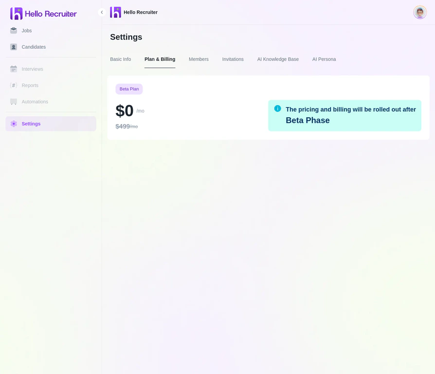Open the user avatar menu

point(419,12)
